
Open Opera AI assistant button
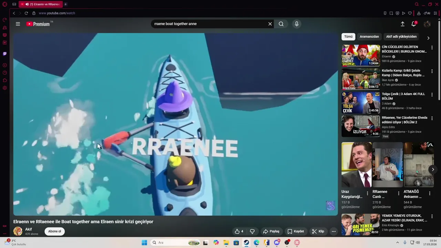click(x=427, y=13)
